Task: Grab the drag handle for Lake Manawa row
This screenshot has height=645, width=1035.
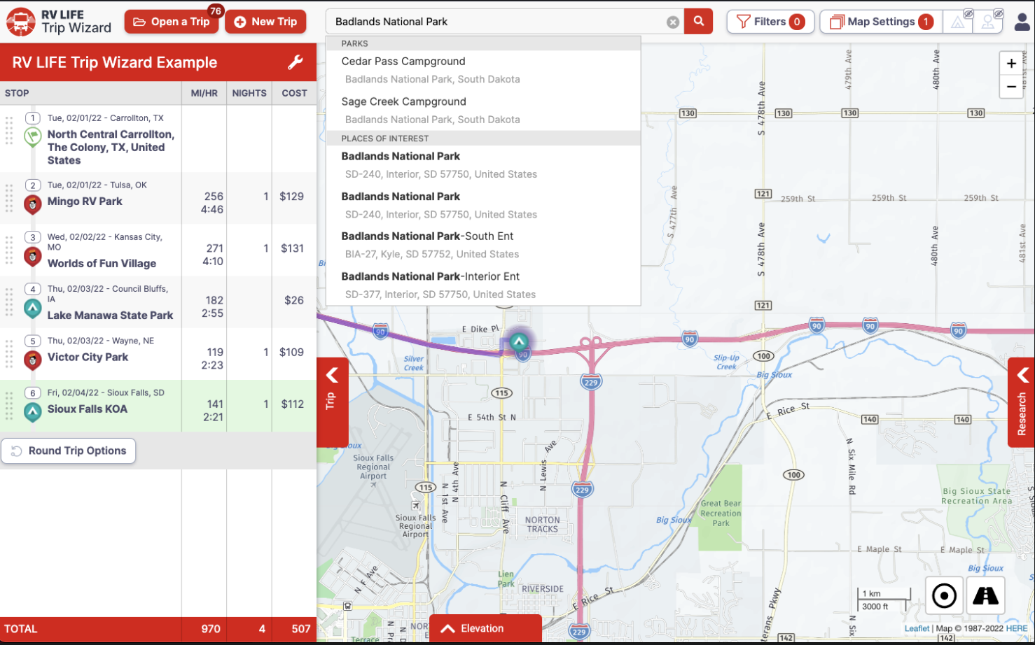Action: (x=9, y=302)
